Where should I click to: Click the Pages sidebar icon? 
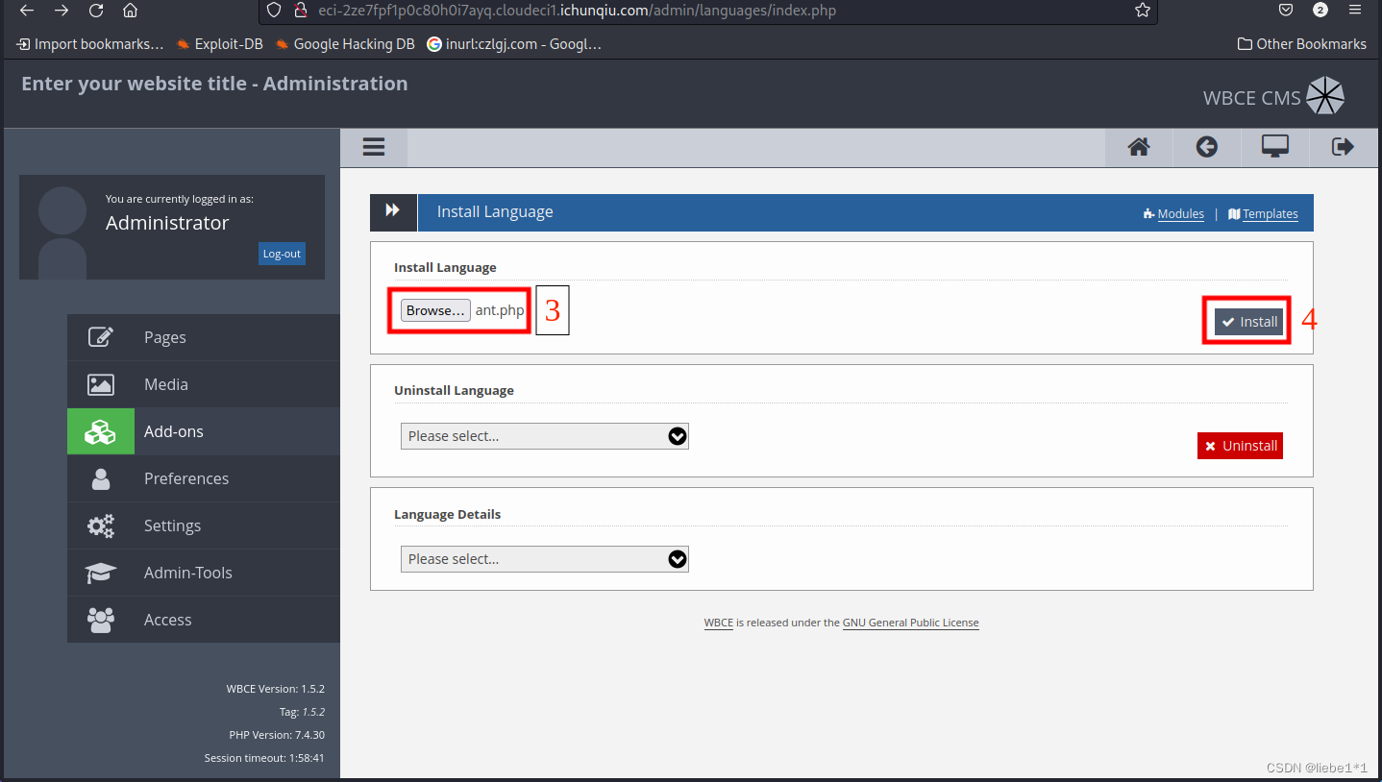tap(101, 337)
